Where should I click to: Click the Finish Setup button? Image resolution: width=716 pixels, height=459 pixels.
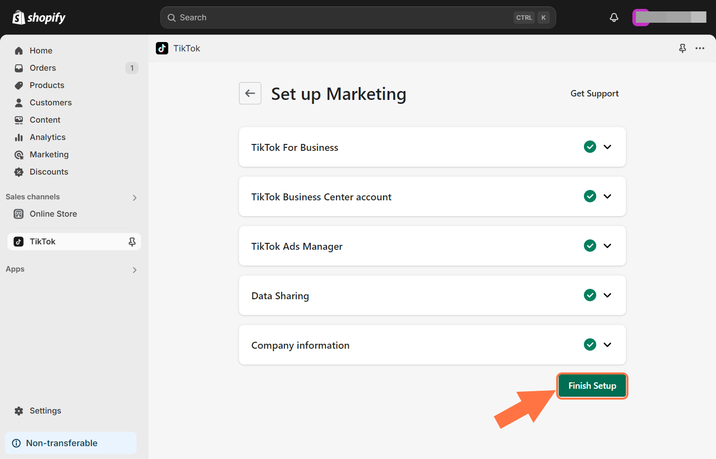point(592,386)
